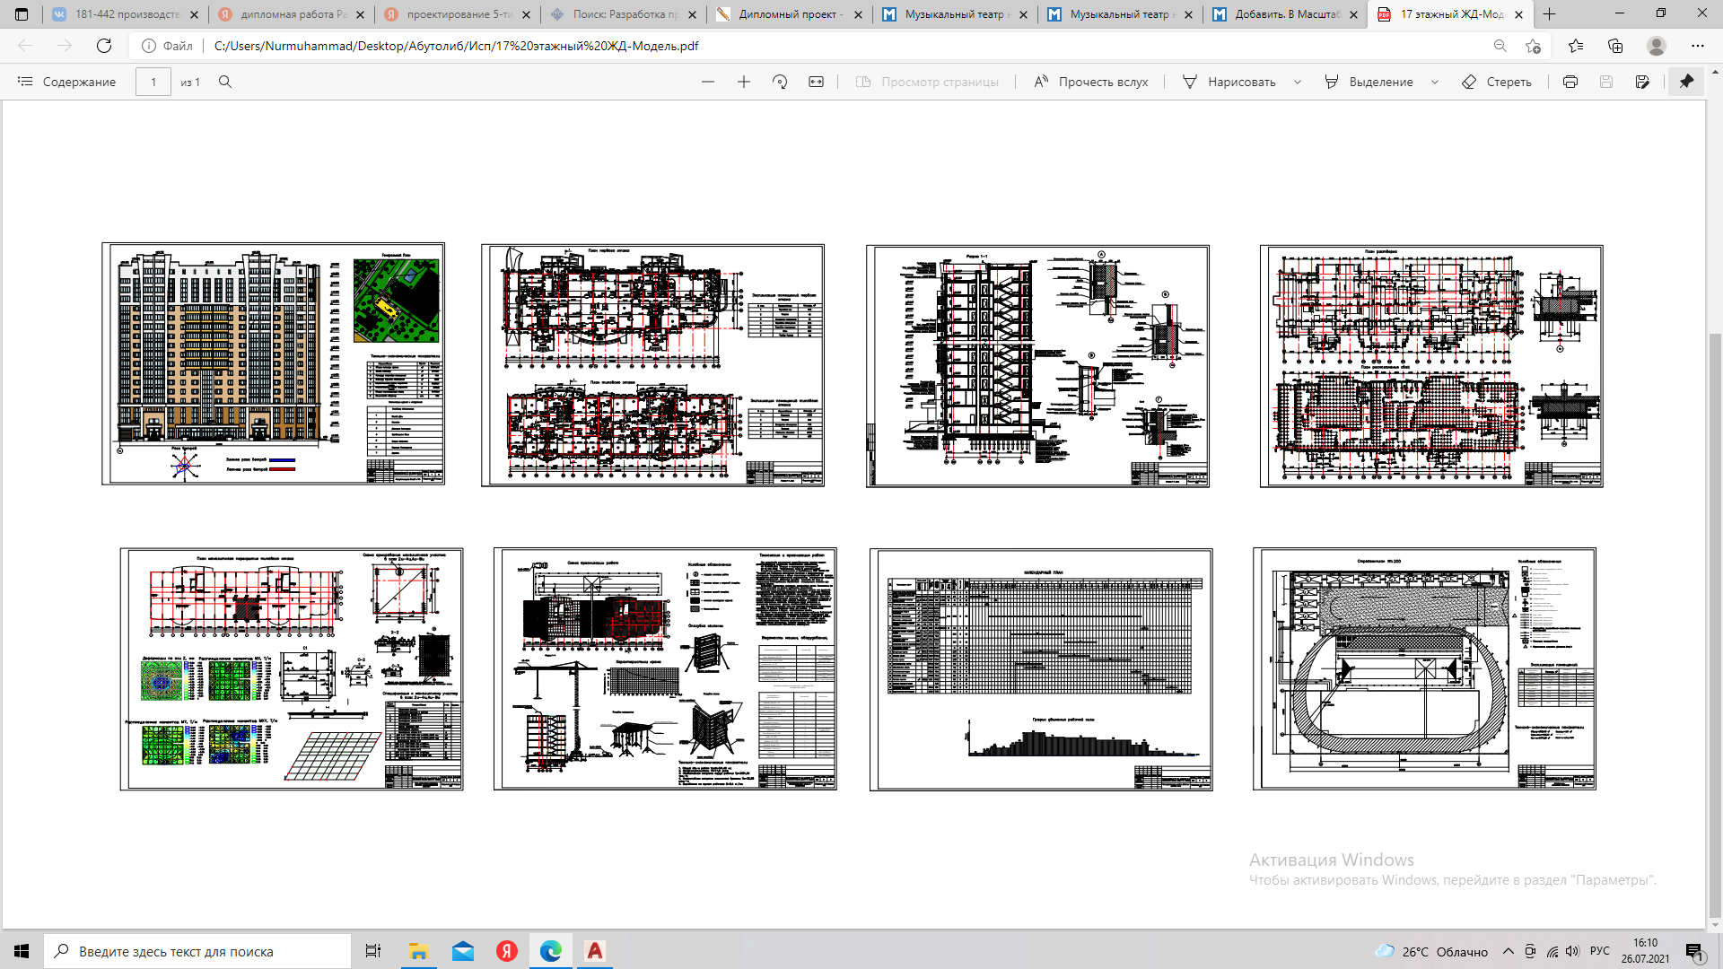Screen dimensions: 1723x969
Task: Click the file path address bar
Action: 808,46
